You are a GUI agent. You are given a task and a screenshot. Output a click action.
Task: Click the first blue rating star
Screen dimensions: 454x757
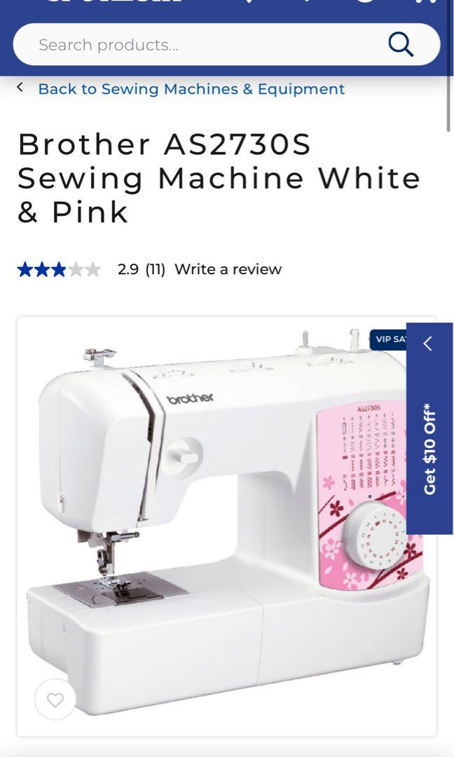(x=25, y=269)
